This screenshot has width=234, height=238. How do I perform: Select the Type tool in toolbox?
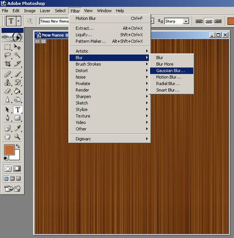(17, 109)
